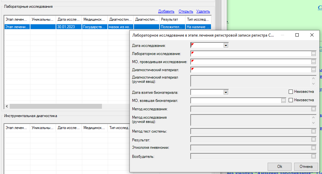This screenshot has height=174, width=322.
Task: Select the На наличие ... cell
Action: pyautogui.click(x=198, y=27)
